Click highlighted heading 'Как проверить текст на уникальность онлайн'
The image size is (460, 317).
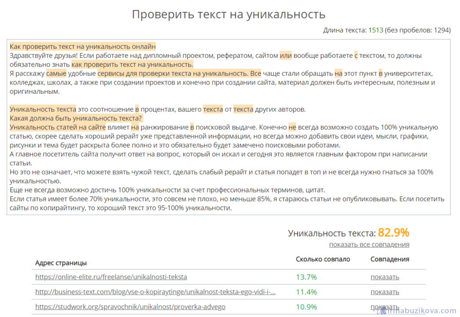coord(83,47)
